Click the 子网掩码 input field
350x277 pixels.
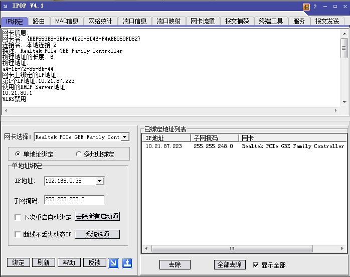tap(75, 200)
